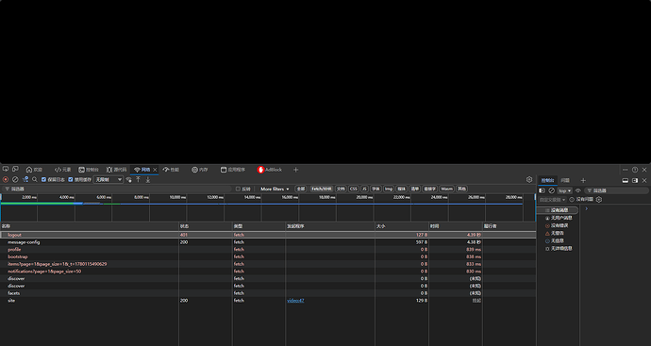This screenshot has height=346, width=651.
Task: Switch to the Elements tab
Action: click(x=62, y=170)
